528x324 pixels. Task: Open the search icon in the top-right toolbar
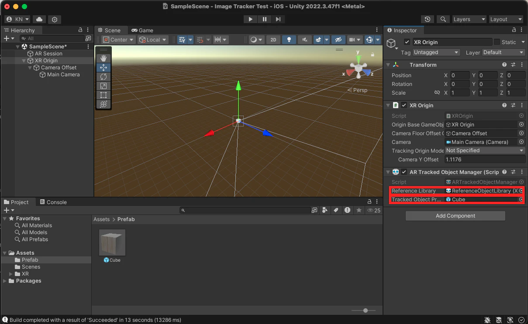[x=443, y=19]
